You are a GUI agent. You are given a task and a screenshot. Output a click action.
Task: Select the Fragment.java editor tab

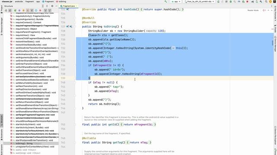pos(68,6)
